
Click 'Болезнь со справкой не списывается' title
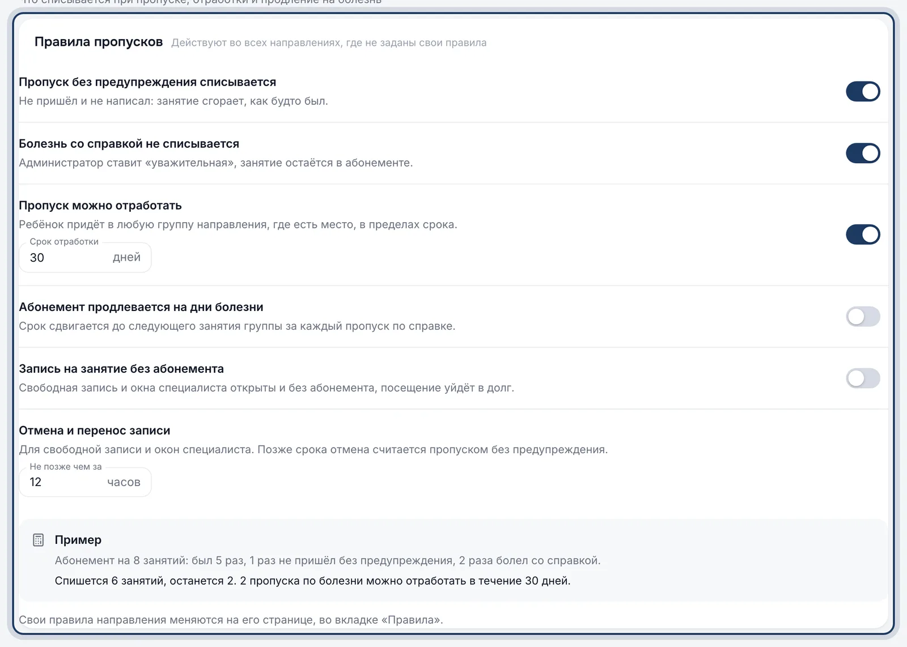click(129, 144)
